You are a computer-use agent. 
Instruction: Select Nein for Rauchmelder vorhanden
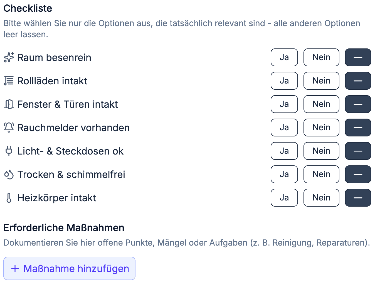click(321, 128)
